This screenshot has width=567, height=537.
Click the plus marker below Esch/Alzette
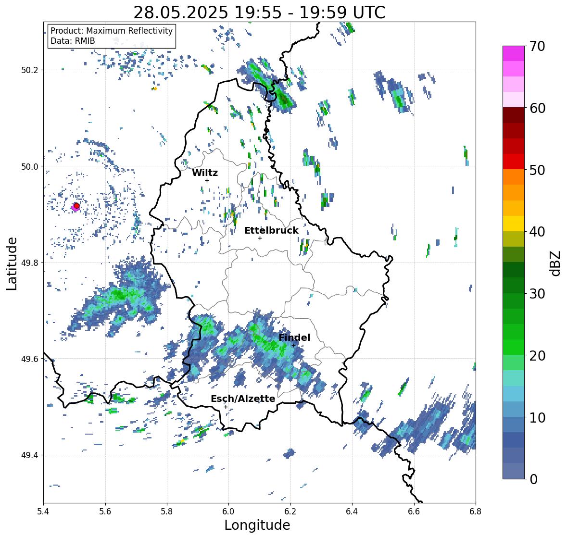[226, 407]
